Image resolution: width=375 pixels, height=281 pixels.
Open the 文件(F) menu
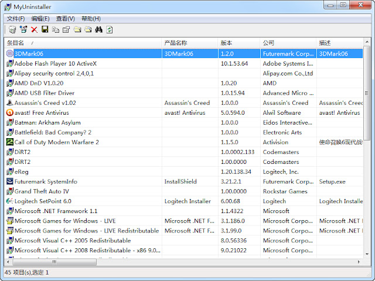point(16,19)
